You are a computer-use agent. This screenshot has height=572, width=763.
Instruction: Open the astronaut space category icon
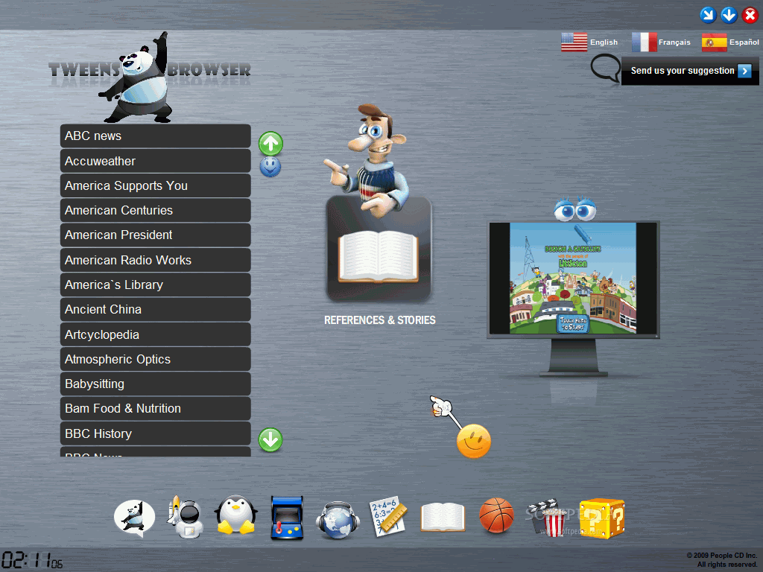[x=186, y=517]
